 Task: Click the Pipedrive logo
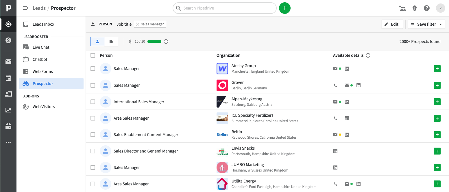click(x=8, y=8)
